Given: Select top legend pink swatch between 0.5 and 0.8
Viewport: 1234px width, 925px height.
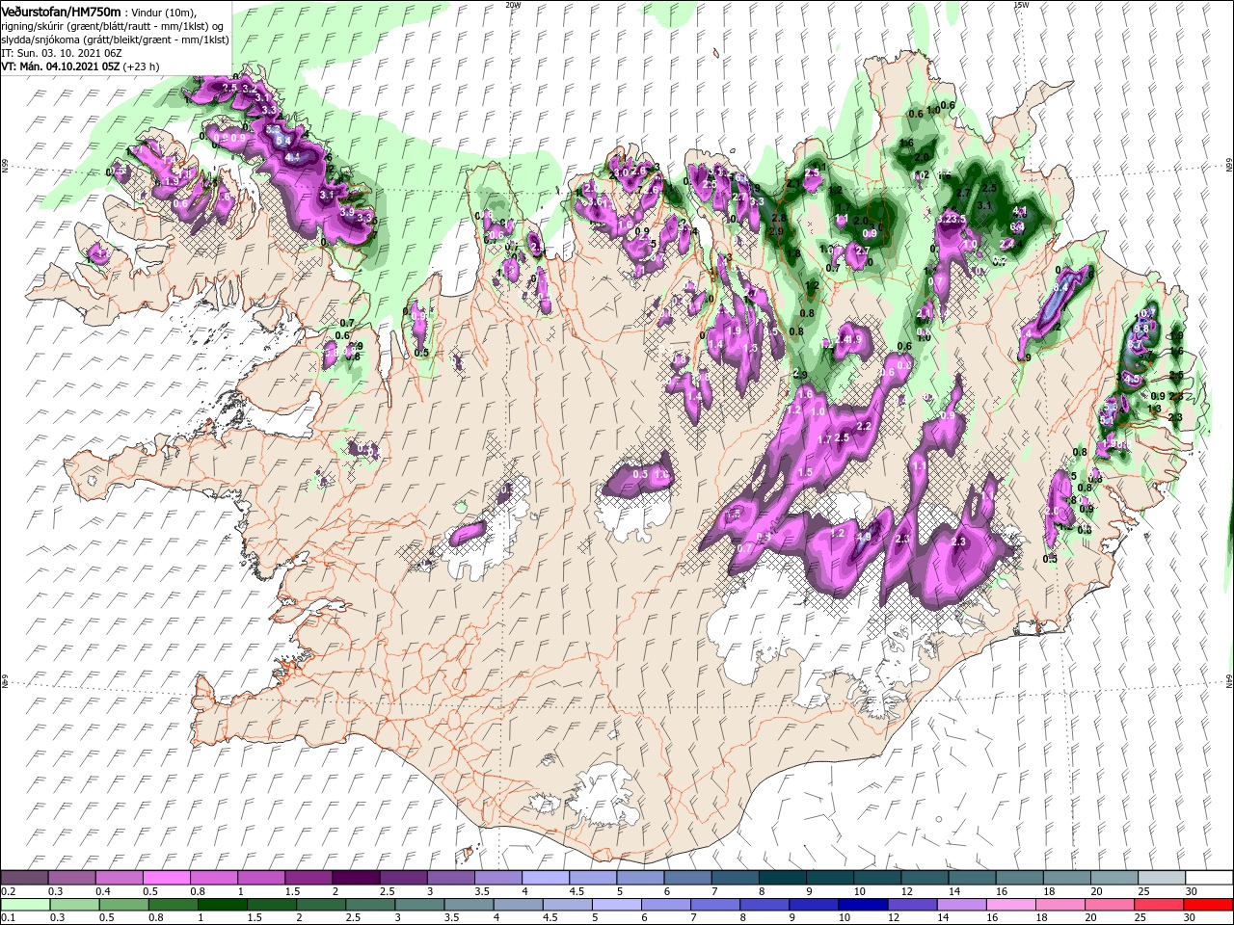Looking at the screenshot, I should pos(166,878).
